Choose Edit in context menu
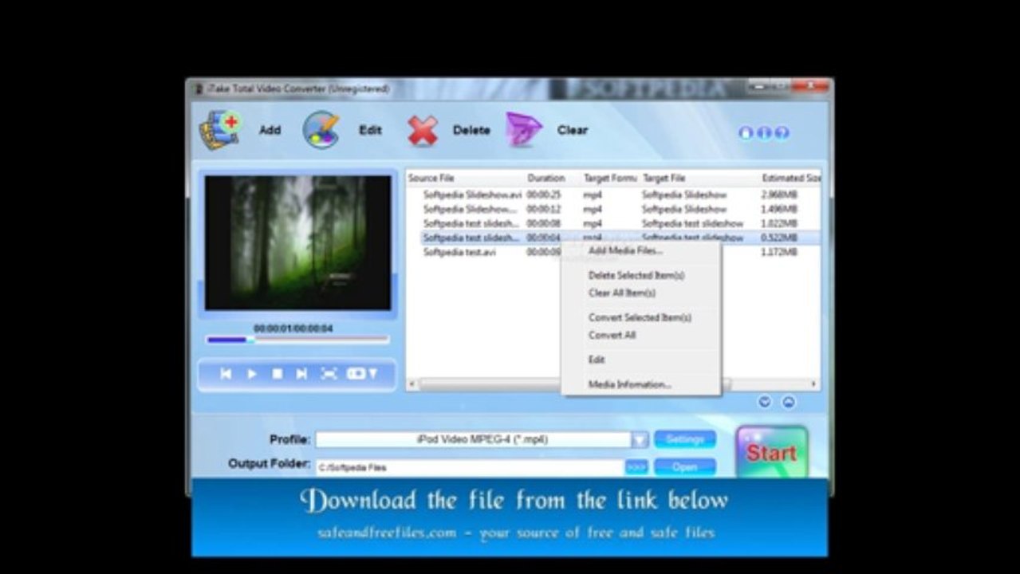Screen dimensions: 1020x574 coord(597,360)
